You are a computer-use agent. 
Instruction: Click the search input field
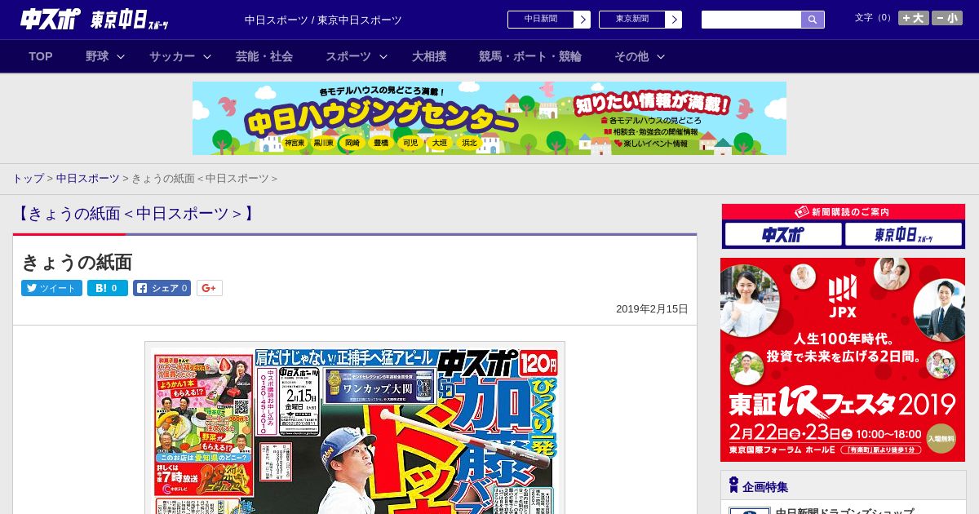pyautogui.click(x=751, y=20)
